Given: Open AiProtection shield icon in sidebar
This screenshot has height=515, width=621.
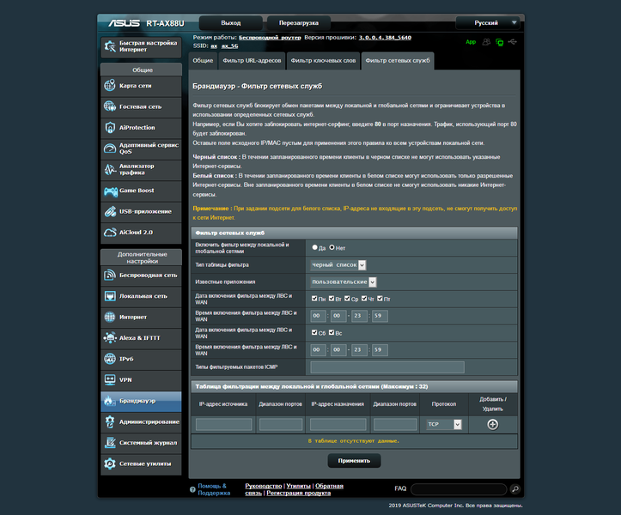Looking at the screenshot, I should coord(110,128).
